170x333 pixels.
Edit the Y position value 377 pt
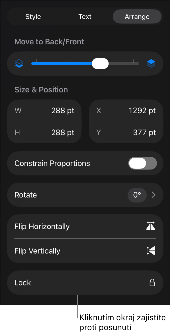(144, 132)
